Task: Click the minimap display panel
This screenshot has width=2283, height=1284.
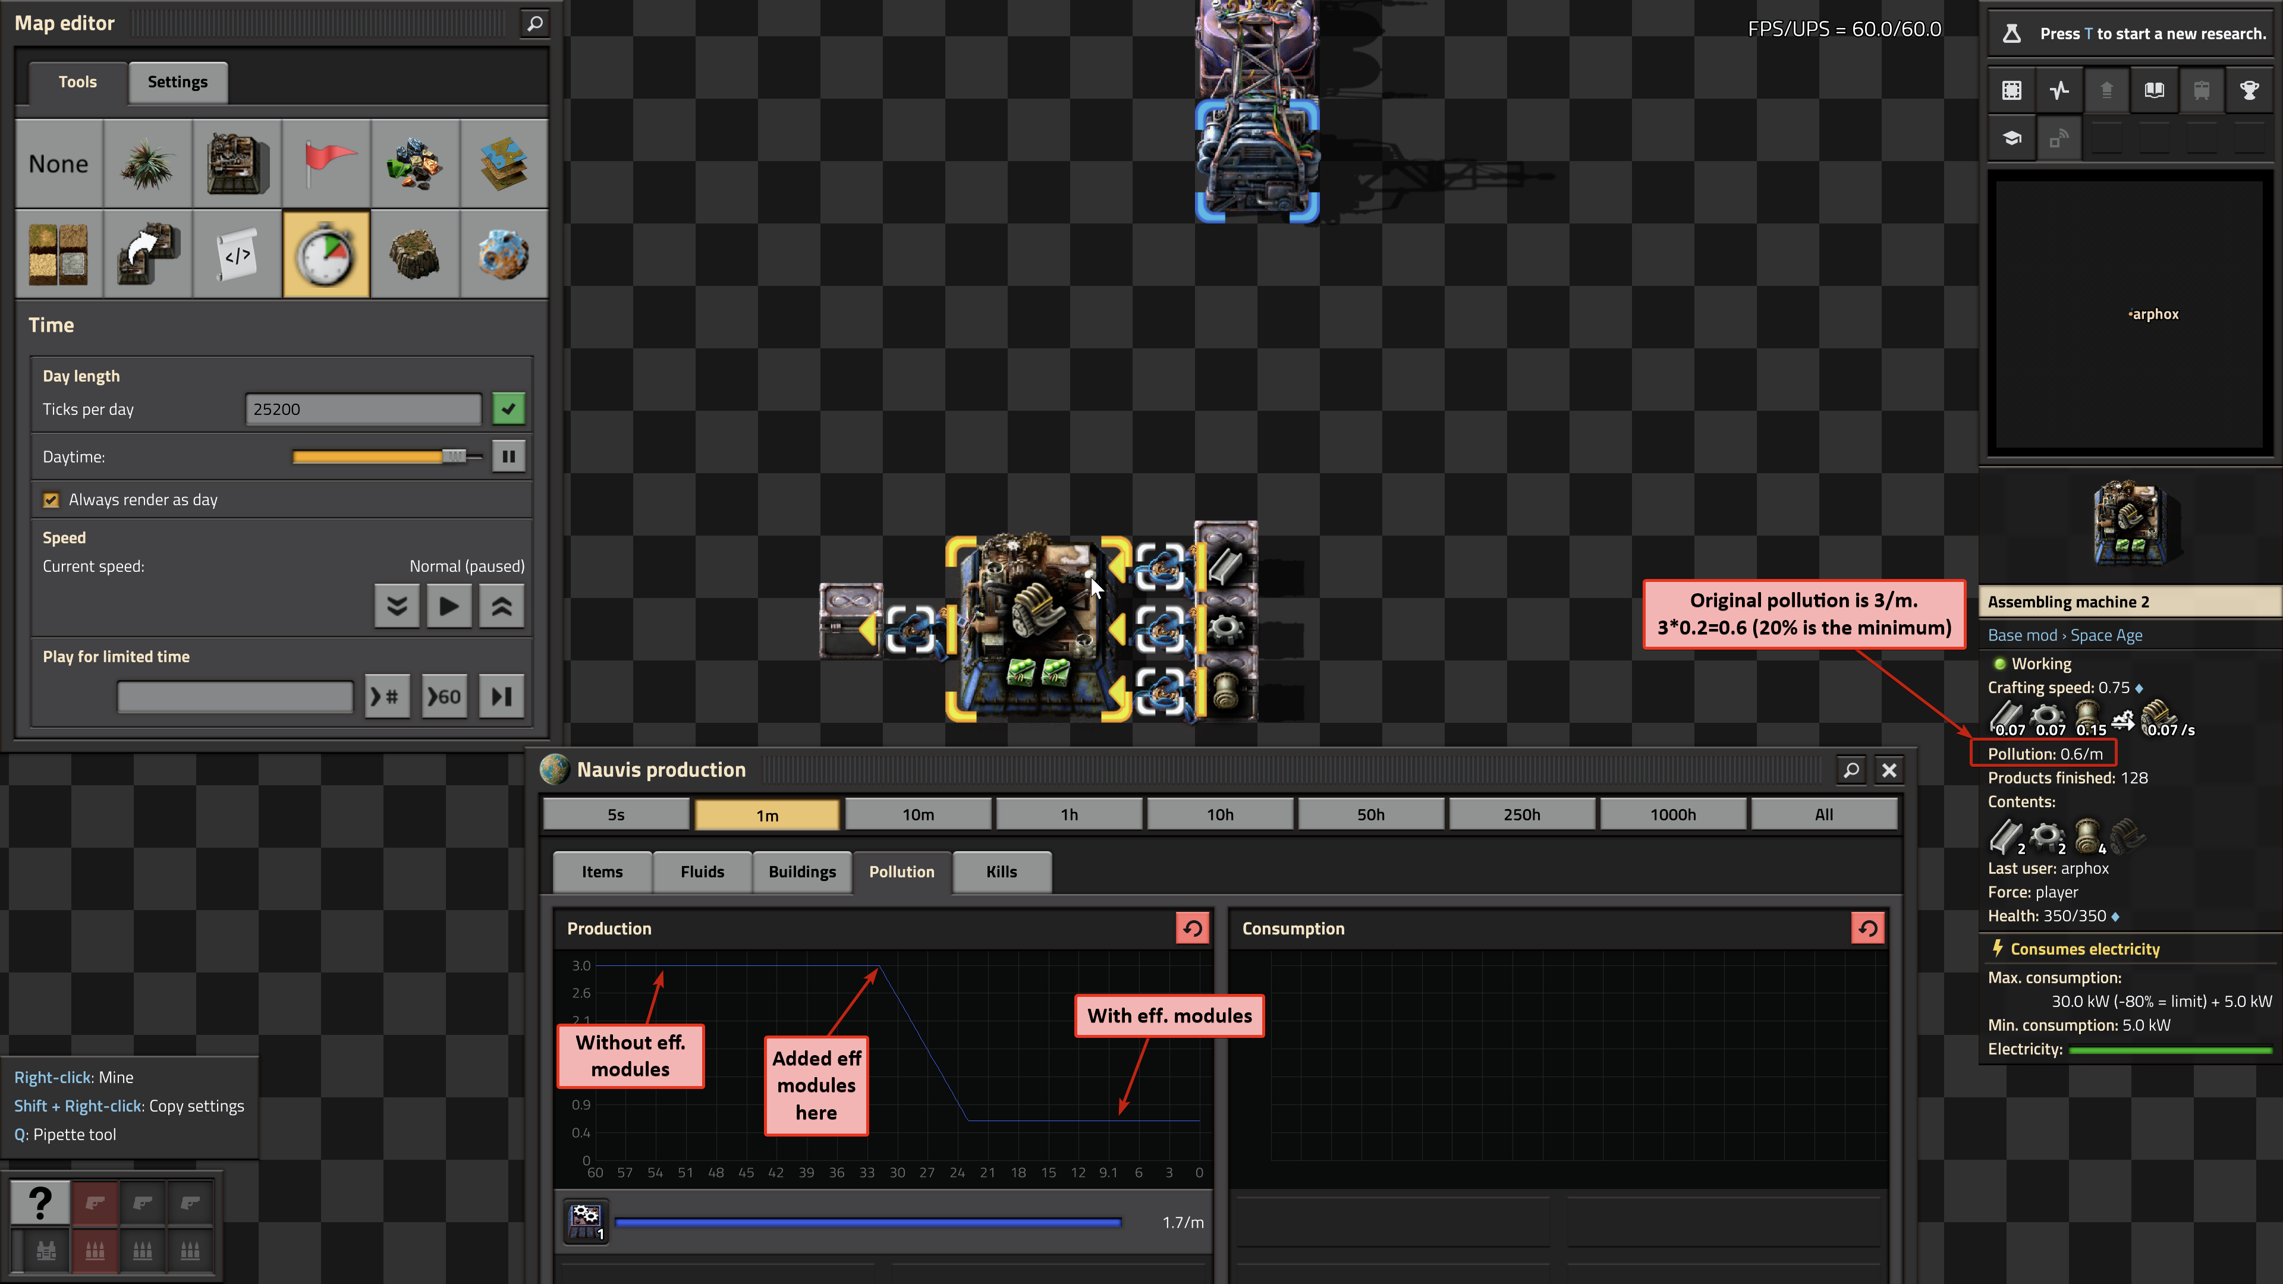Action: tap(2131, 313)
